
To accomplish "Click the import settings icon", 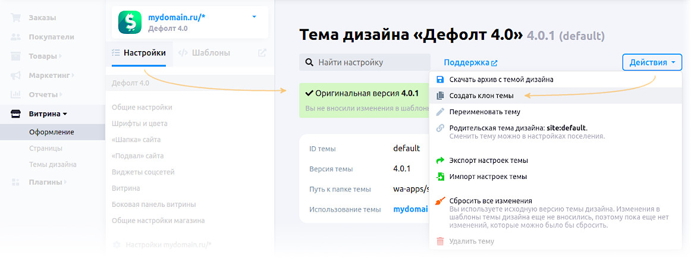I will (440, 177).
